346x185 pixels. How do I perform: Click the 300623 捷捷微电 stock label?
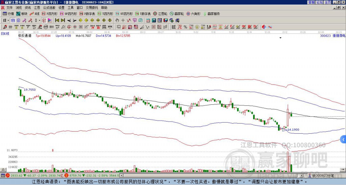tap(332, 35)
